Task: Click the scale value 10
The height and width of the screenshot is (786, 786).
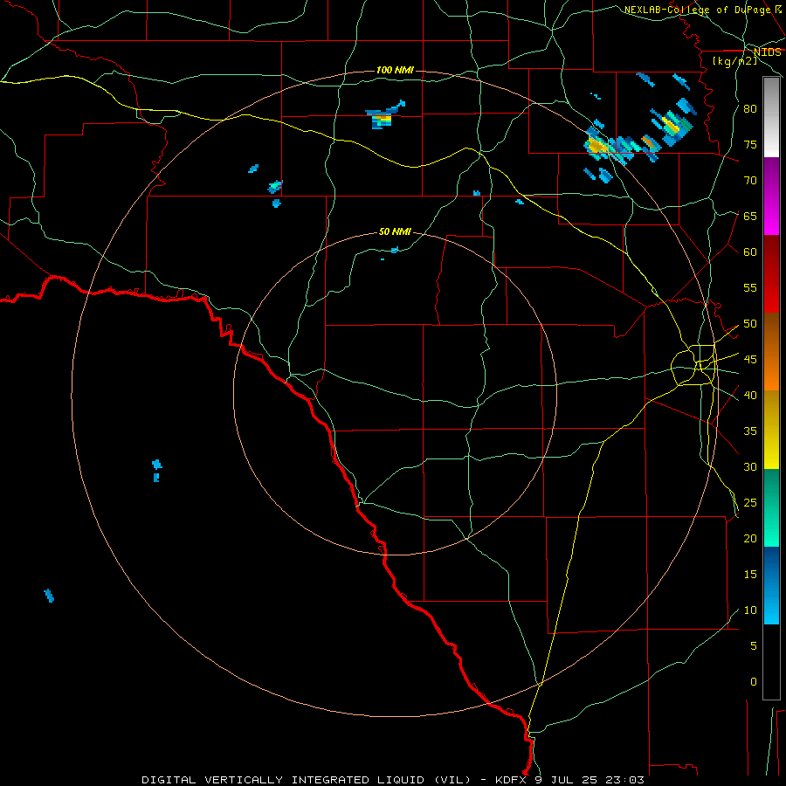Action: (750, 610)
